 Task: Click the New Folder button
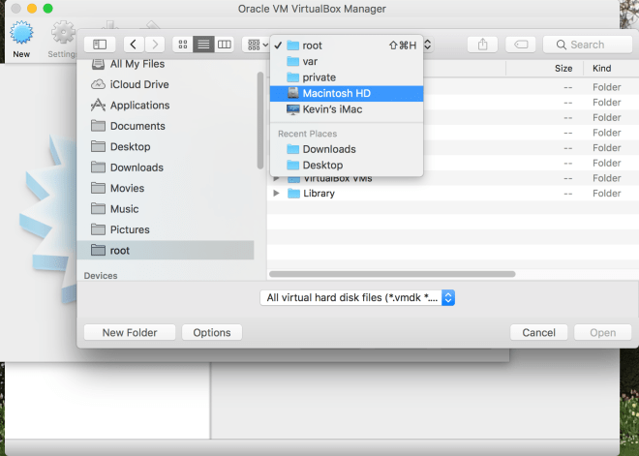point(130,332)
